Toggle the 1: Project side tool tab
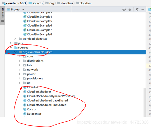 point(2,15)
